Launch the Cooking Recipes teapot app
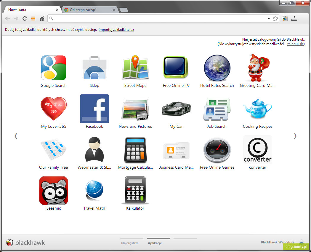The height and width of the screenshot is (252, 311). (257, 109)
